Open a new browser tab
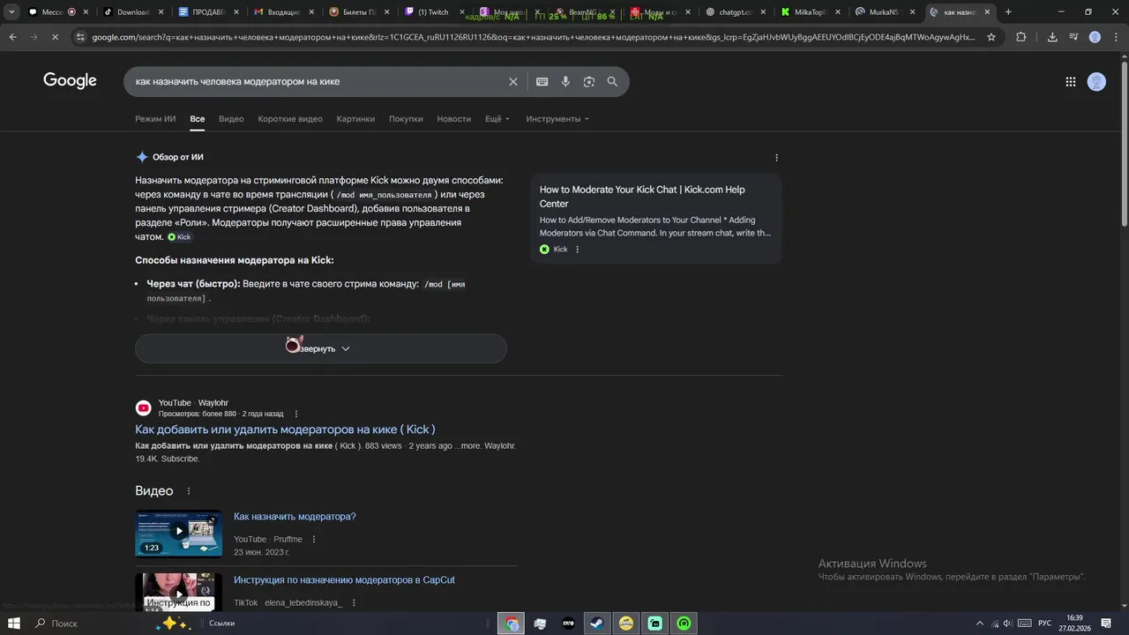 pyautogui.click(x=1008, y=11)
